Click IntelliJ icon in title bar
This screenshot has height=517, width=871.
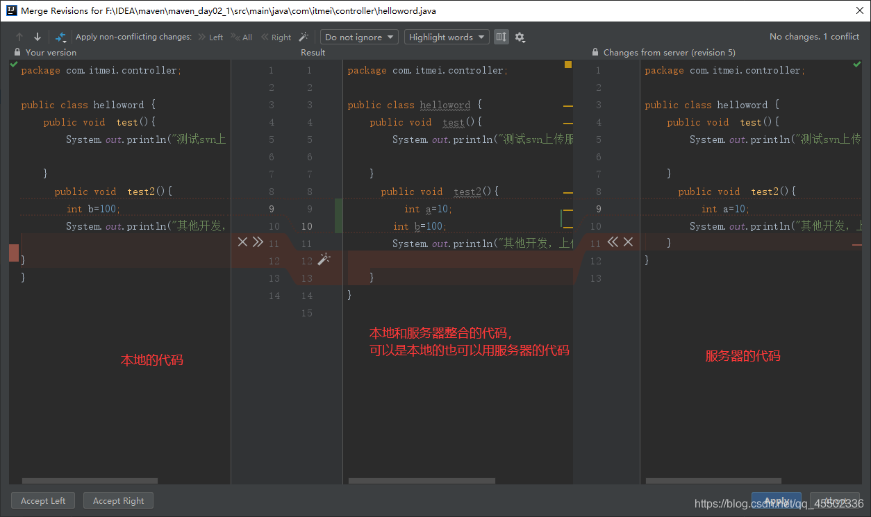(x=11, y=10)
